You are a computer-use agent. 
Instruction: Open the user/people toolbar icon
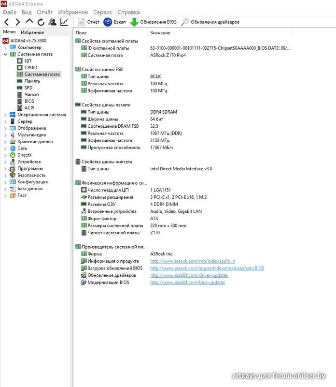(x=52, y=22)
